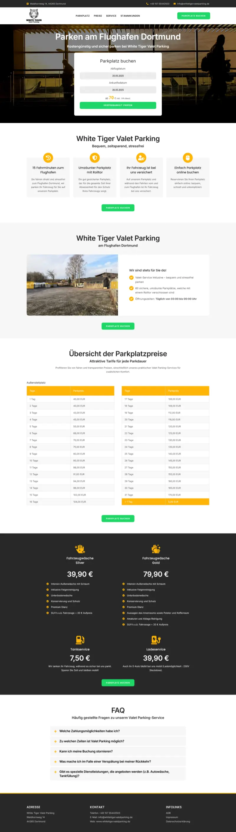Click the hand wash icon for Fahrzeugwäsche Gold
Image resolution: width=236 pixels, height=832 pixels.
click(x=156, y=549)
